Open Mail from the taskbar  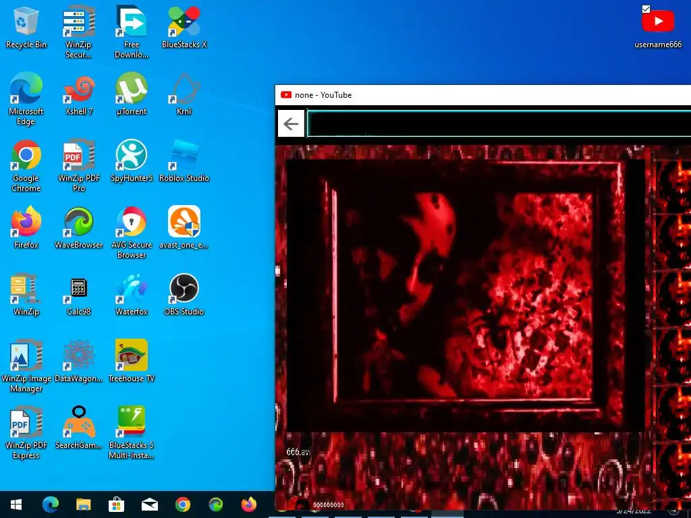[x=149, y=505]
